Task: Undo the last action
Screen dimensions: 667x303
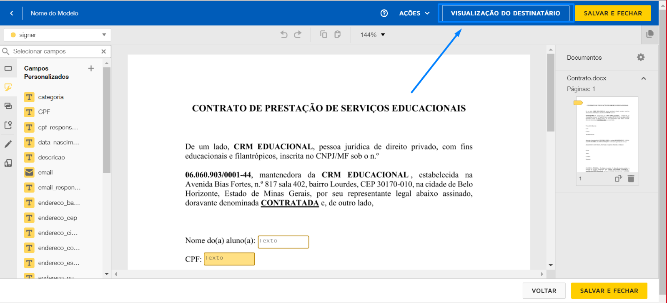Action: 284,35
